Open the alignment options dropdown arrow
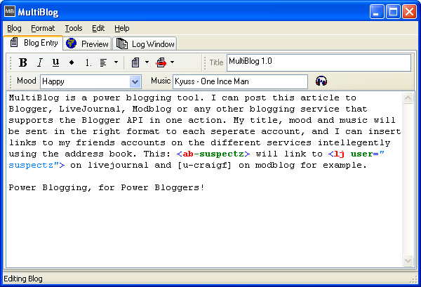The height and width of the screenshot is (287, 421). click(116, 62)
